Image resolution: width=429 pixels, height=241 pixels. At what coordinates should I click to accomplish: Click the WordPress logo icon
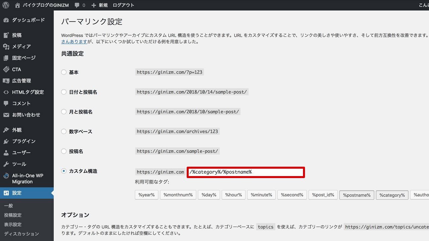coord(6,5)
